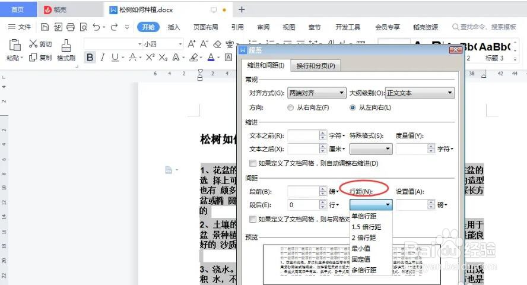This screenshot has width=527, height=285.
Task: Decrease font size with A- icon
Action: click(x=204, y=44)
